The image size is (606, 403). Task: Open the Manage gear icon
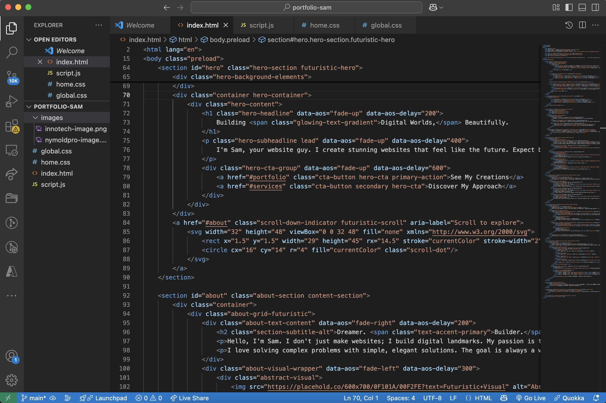point(12,380)
